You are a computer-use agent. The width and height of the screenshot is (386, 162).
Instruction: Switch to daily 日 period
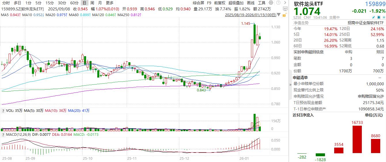coord(84,3)
